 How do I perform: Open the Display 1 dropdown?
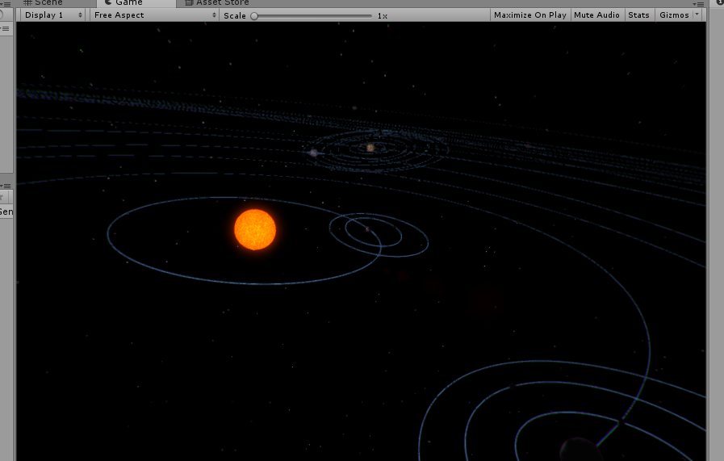pyautogui.click(x=53, y=15)
